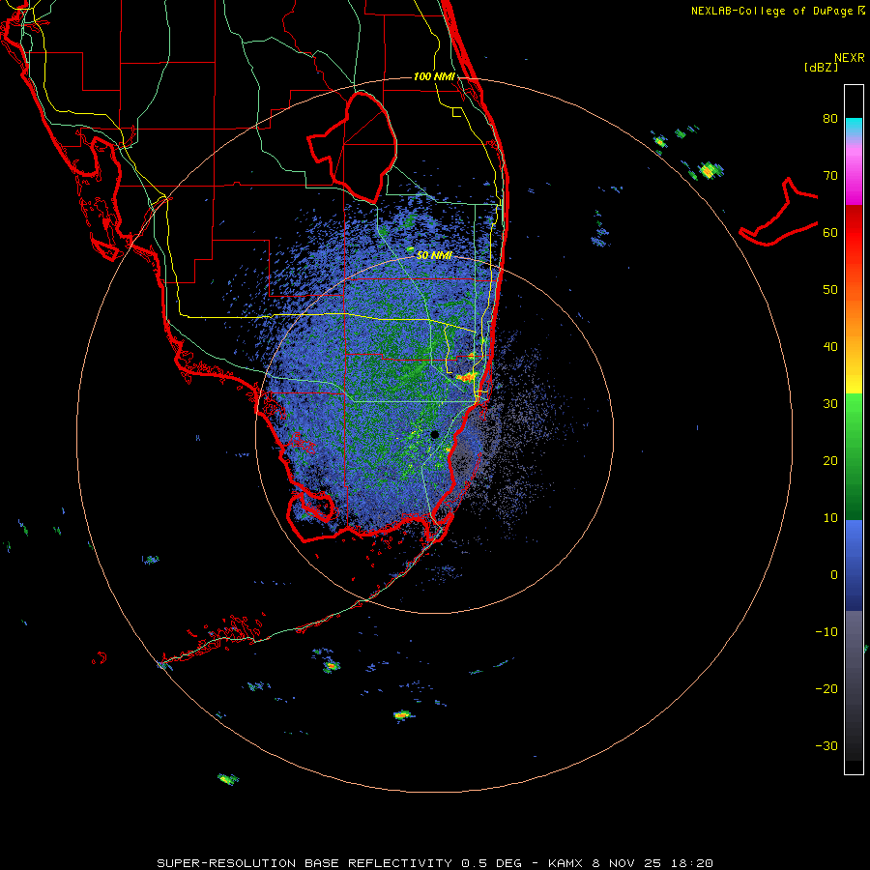Image resolution: width=870 pixels, height=870 pixels.
Task: Select the 80 dBZ scale value
Action: (830, 119)
